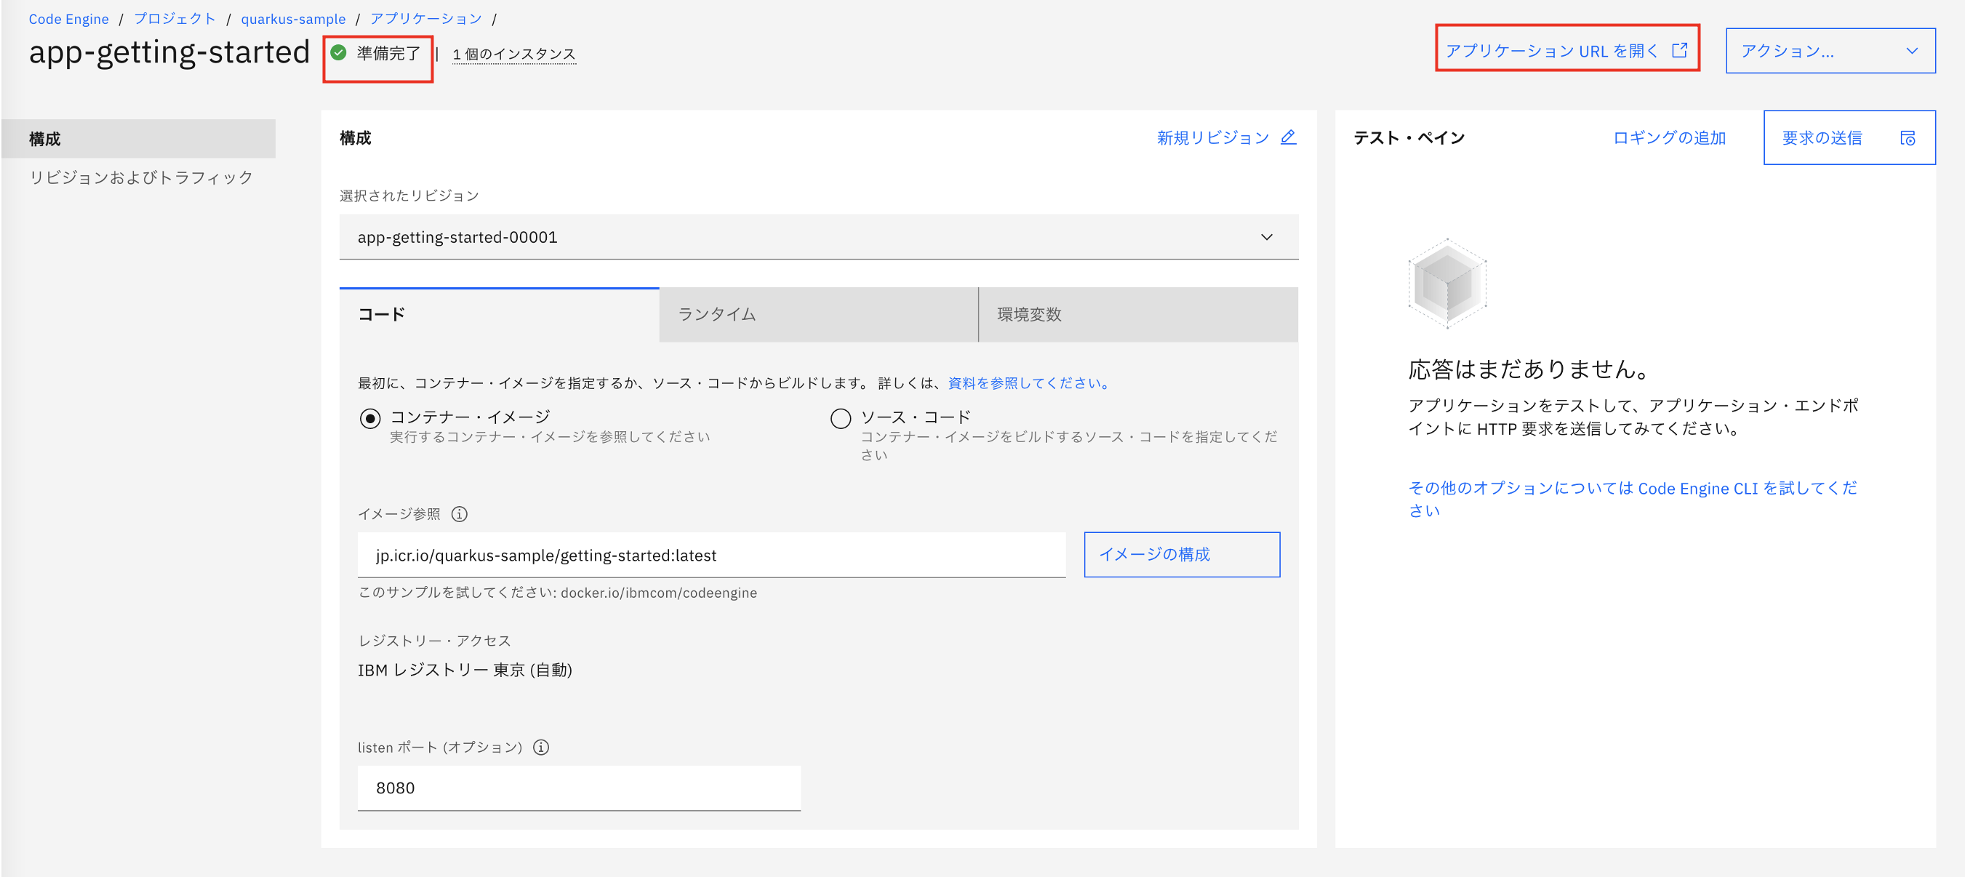The image size is (1965, 877).
Task: Click info icon beside listen ポート label
Action: click(x=541, y=748)
